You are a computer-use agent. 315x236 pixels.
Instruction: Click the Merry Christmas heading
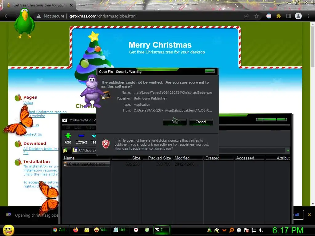pos(160,45)
